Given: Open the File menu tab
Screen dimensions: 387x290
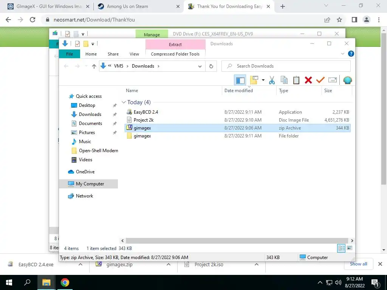Looking at the screenshot, I should click(x=70, y=54).
